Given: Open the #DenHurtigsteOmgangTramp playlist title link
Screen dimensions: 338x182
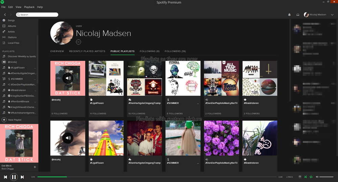Looking at the screenshot, I should pos(145,103).
